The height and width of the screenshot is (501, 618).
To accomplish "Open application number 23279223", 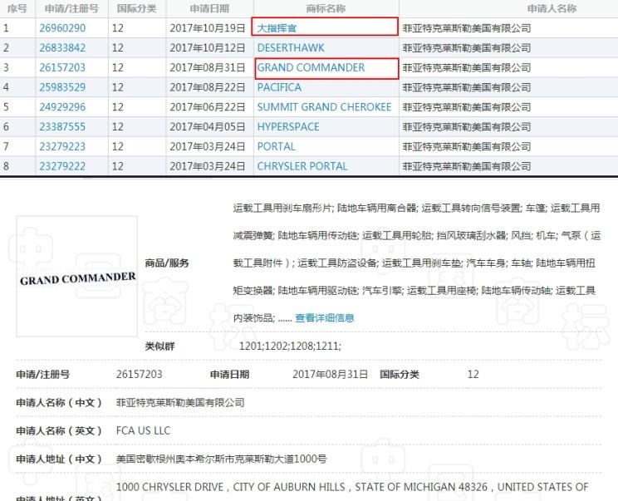I will [x=62, y=146].
